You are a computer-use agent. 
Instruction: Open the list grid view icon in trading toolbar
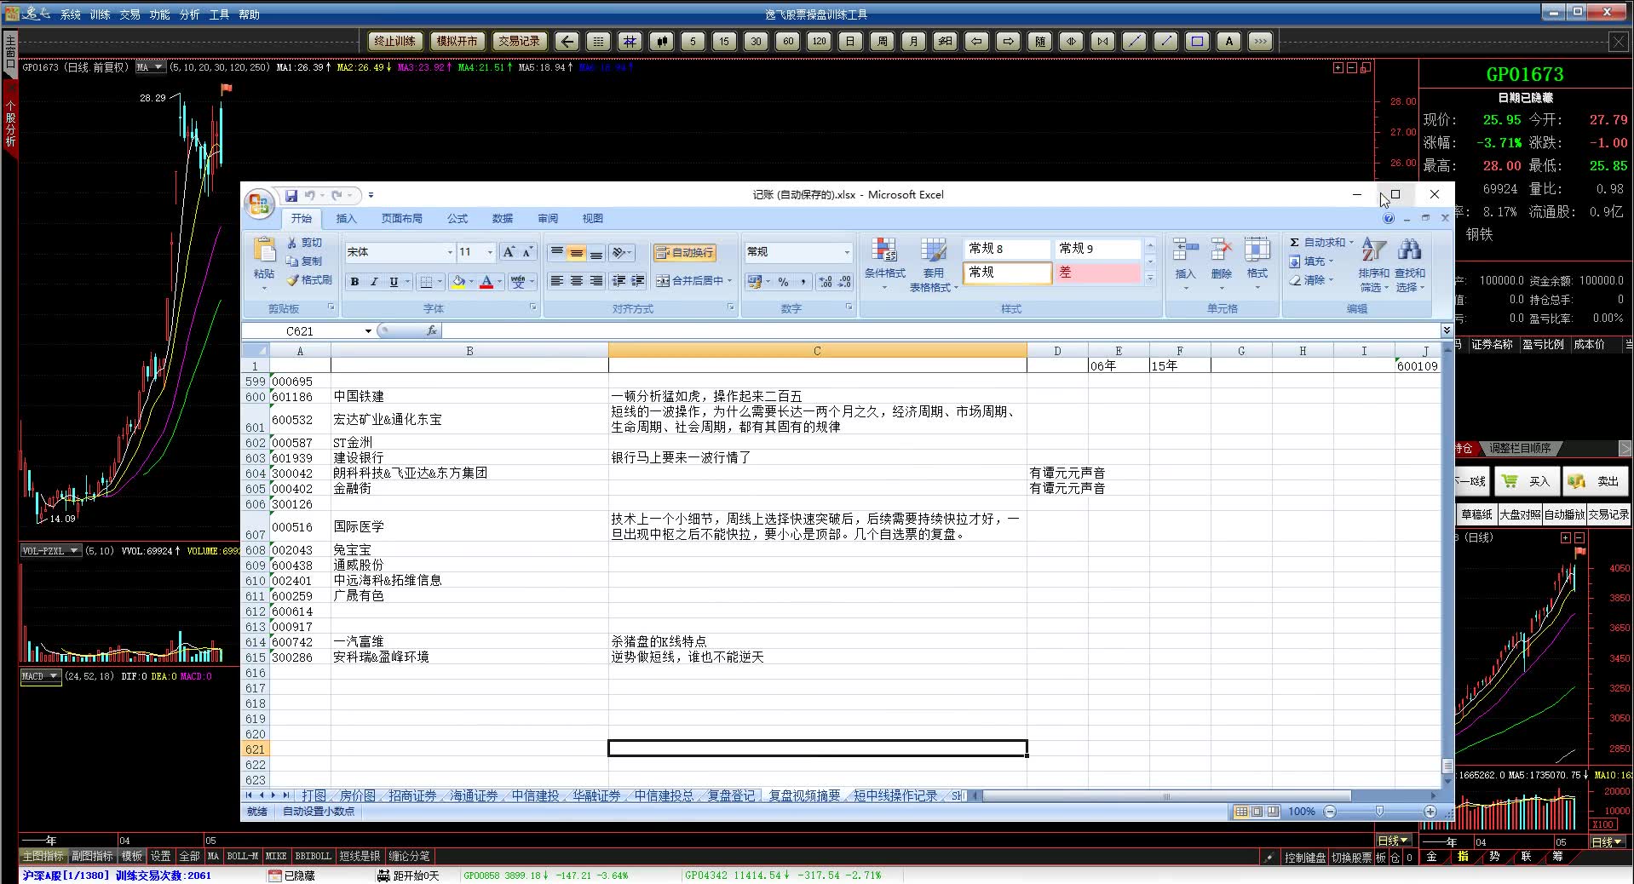[599, 41]
